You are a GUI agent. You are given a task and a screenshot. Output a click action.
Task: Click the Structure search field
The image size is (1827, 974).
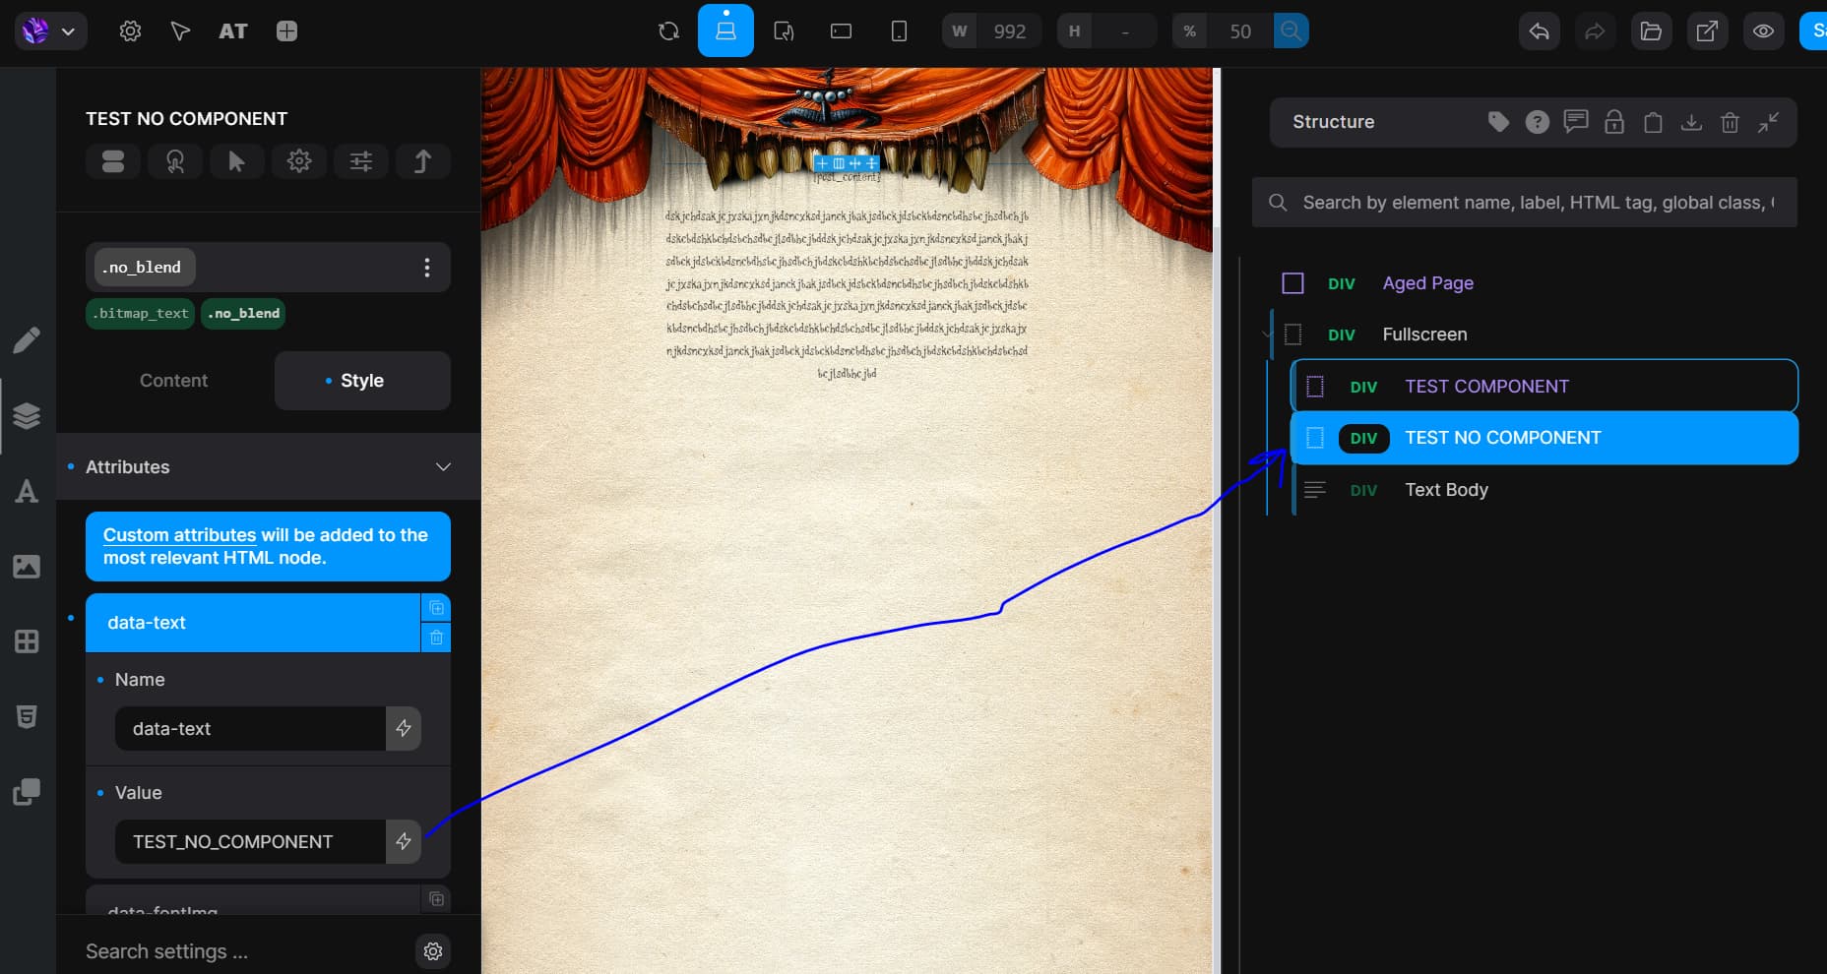tap(1525, 203)
